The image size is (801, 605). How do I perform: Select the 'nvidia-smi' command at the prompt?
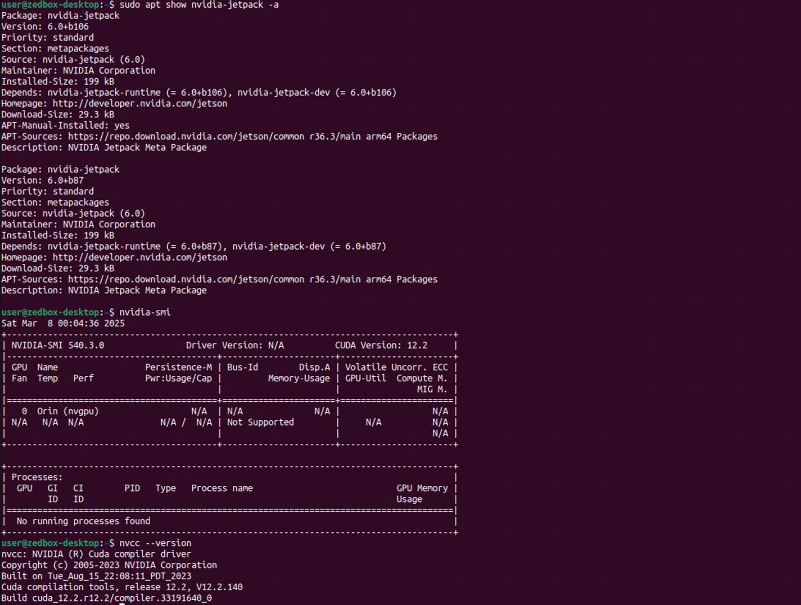coord(145,312)
